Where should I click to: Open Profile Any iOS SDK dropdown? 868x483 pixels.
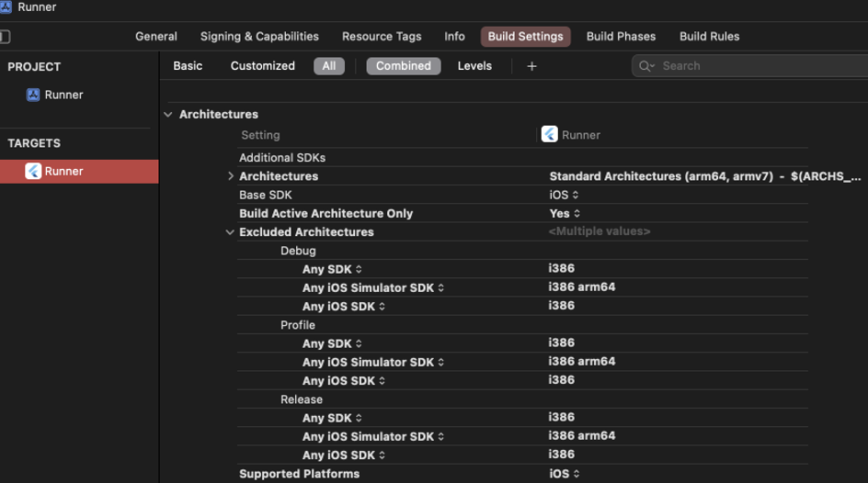pyautogui.click(x=343, y=381)
